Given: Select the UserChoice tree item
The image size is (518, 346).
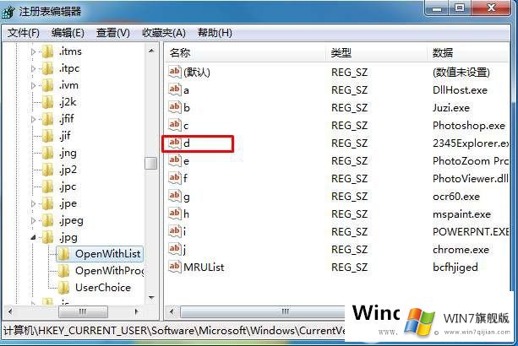Looking at the screenshot, I should pyautogui.click(x=103, y=288).
